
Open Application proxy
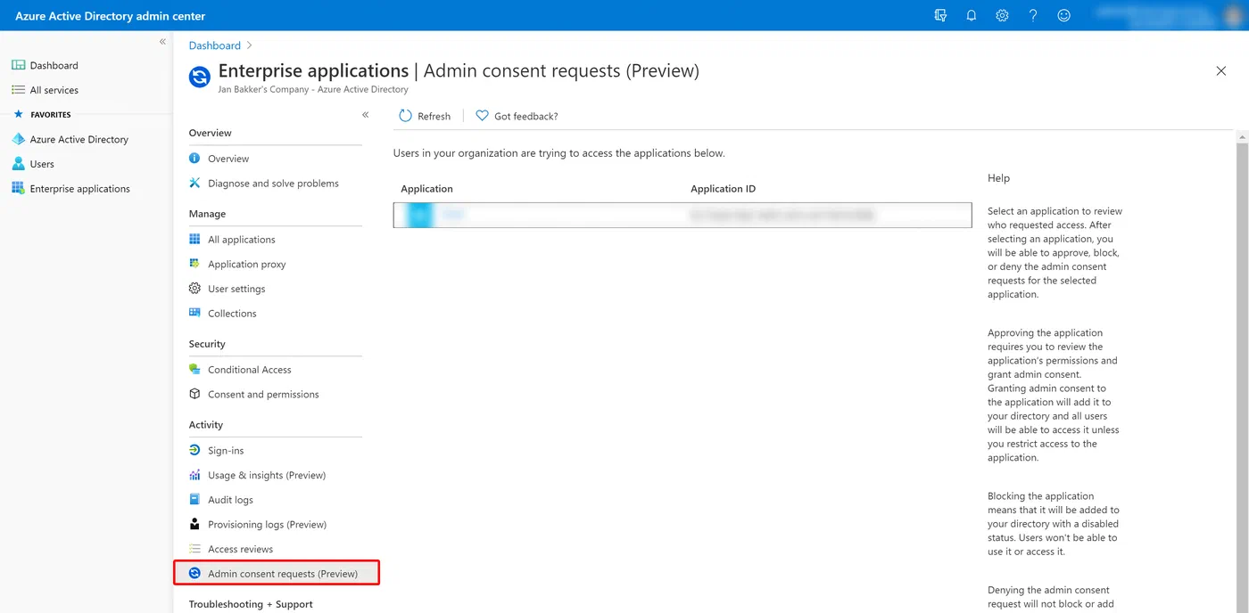click(247, 265)
